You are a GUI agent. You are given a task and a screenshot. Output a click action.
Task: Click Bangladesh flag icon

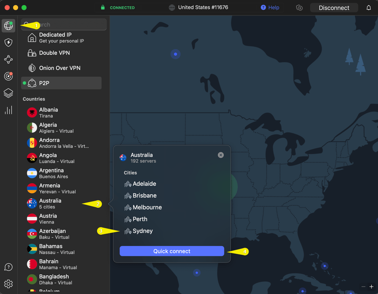click(x=32, y=279)
